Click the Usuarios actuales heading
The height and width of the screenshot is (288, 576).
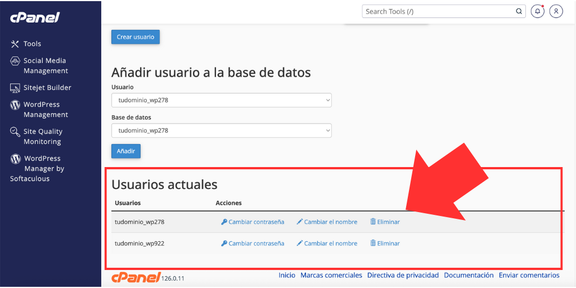(x=164, y=184)
